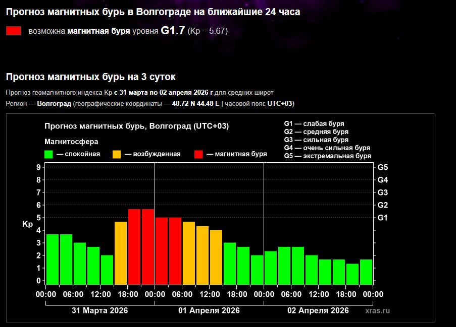This screenshot has height=327, width=456.
Task: Select the '31 Марта 2026' date label
Action: pos(99,310)
